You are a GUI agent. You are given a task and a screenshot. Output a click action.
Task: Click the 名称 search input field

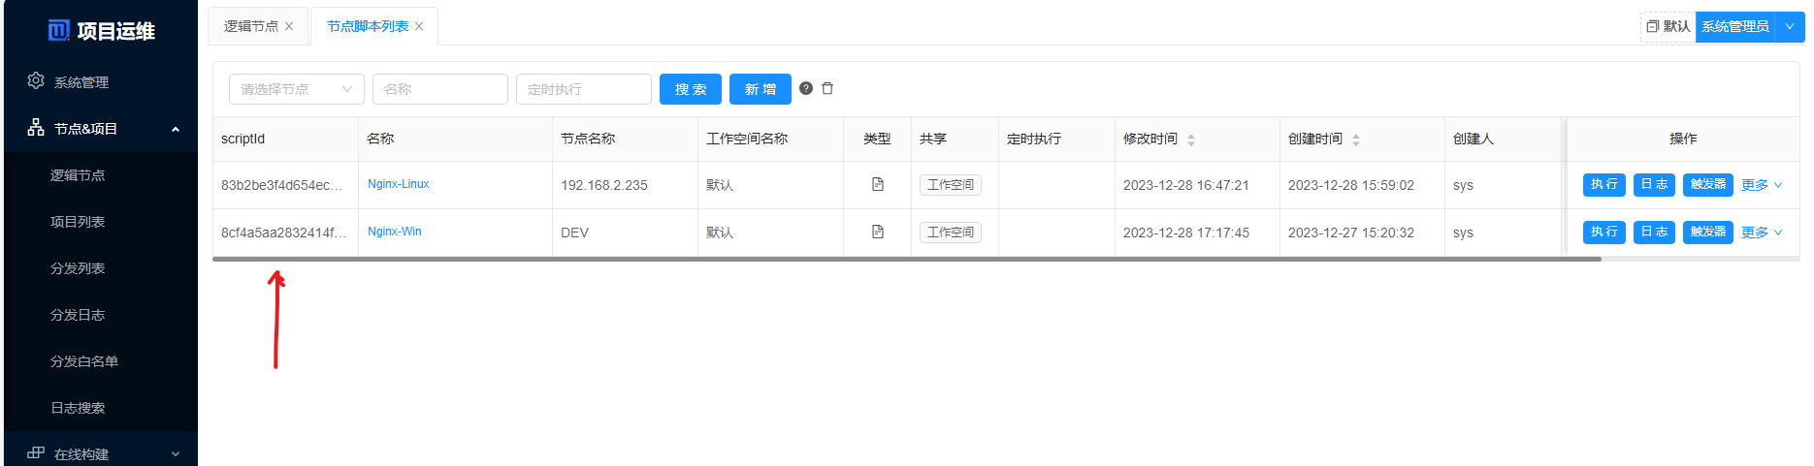(439, 89)
